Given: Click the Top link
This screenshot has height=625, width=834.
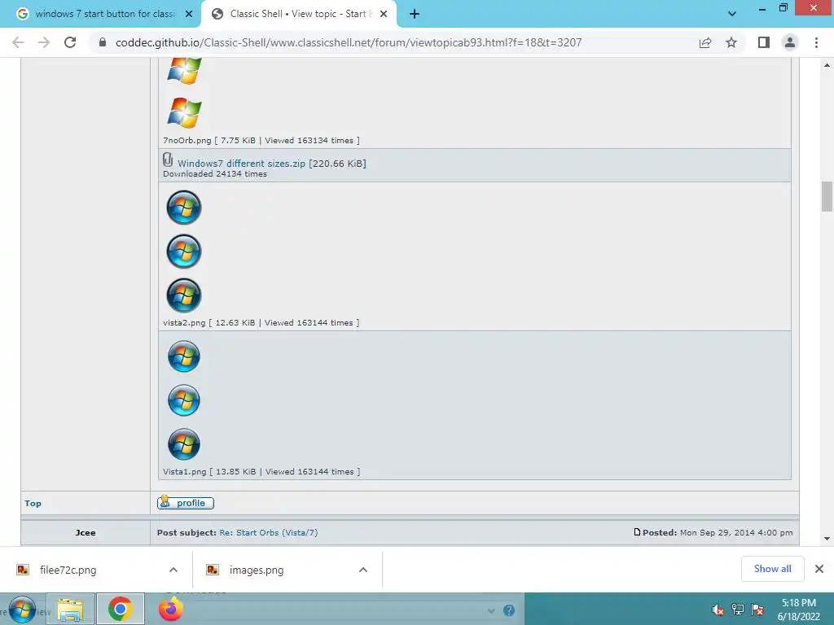Looking at the screenshot, I should point(33,503).
